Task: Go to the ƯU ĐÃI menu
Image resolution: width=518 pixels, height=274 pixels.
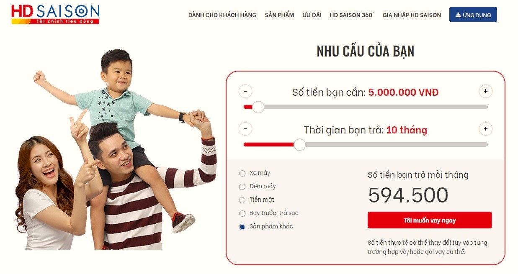Action: click(312, 15)
